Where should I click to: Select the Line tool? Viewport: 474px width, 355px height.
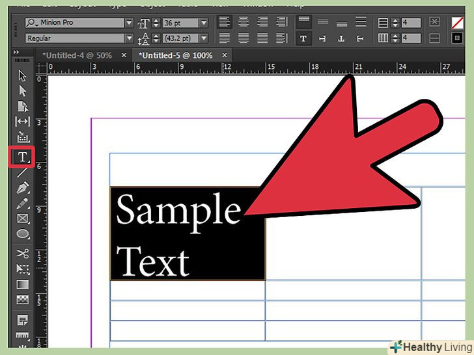22,172
